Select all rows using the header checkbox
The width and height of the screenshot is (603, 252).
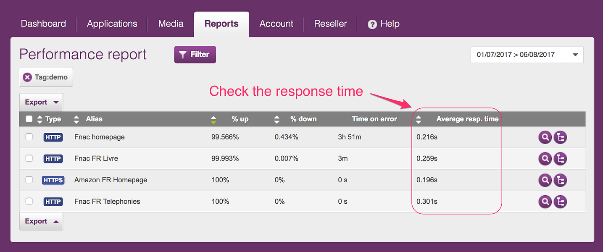(x=29, y=119)
